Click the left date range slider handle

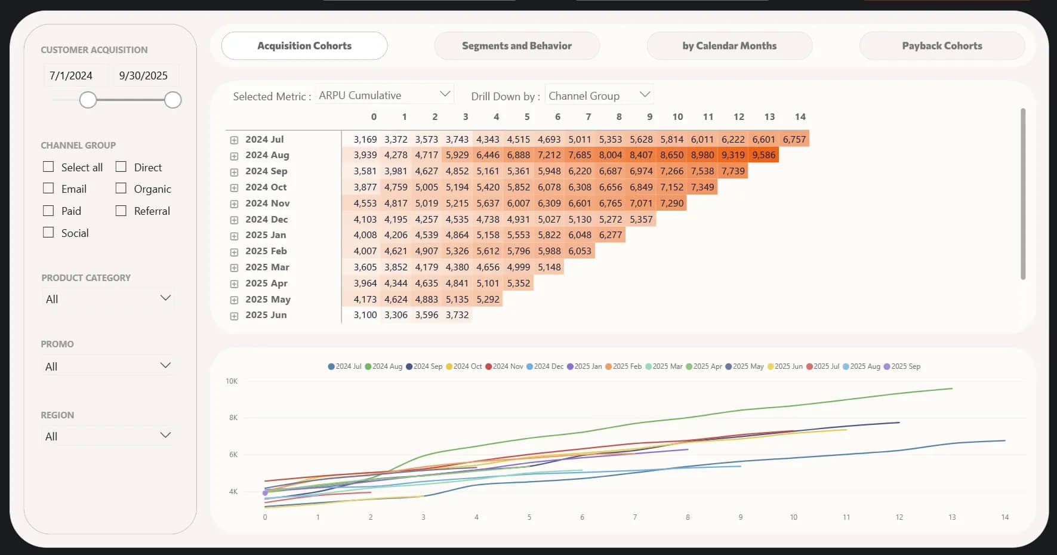click(x=88, y=100)
